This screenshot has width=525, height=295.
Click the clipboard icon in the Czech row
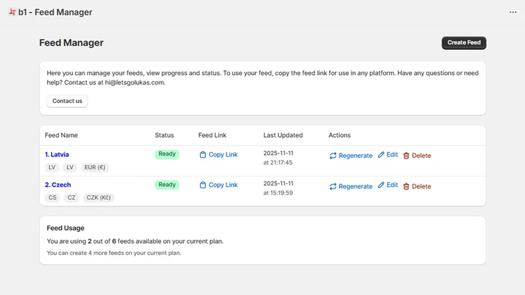(x=203, y=185)
